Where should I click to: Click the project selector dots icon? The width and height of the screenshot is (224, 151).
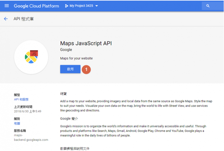pos(67,6)
